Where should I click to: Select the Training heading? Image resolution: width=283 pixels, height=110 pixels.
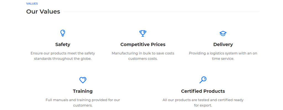83,91
